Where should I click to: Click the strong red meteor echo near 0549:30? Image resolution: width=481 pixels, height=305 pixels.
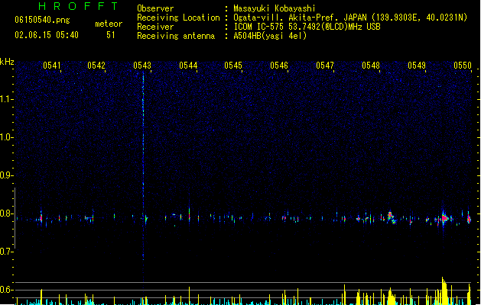[x=444, y=218]
